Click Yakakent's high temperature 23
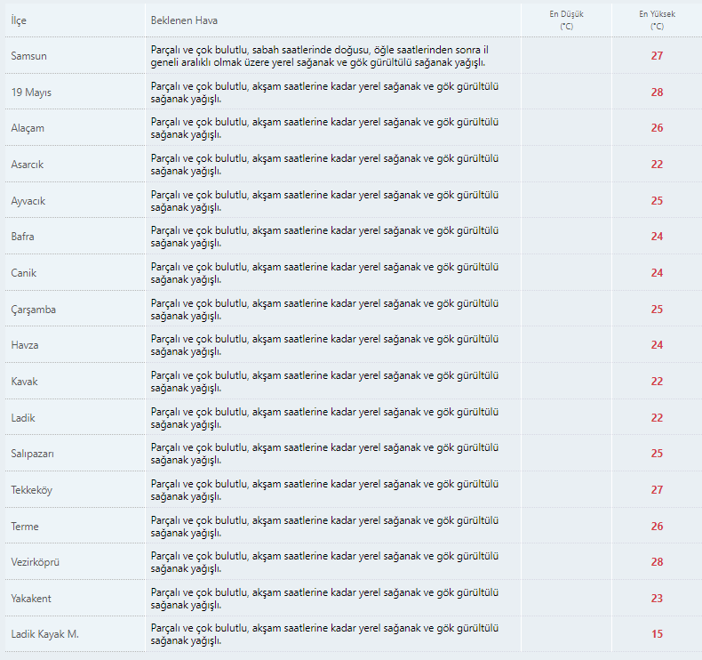The height and width of the screenshot is (660, 702). tap(657, 598)
